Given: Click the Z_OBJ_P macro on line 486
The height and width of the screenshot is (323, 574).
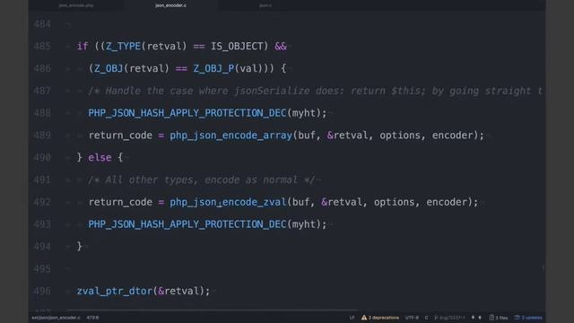Looking at the screenshot, I should point(213,68).
